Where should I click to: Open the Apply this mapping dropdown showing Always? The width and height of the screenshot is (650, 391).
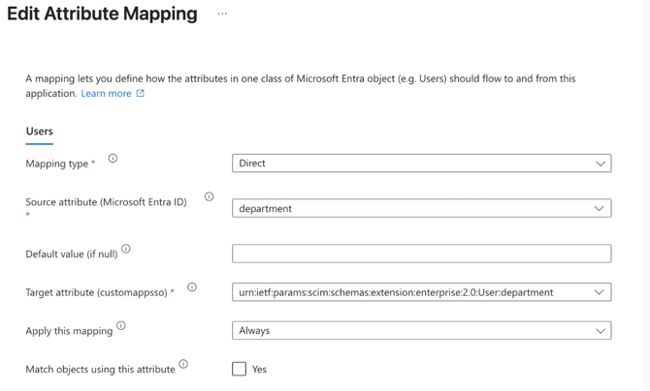coord(422,330)
